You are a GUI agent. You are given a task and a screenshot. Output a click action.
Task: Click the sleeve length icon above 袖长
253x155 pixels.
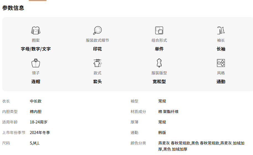pos(221,30)
